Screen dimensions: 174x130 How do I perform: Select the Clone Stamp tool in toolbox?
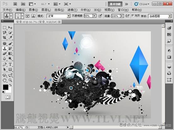pos(4,49)
